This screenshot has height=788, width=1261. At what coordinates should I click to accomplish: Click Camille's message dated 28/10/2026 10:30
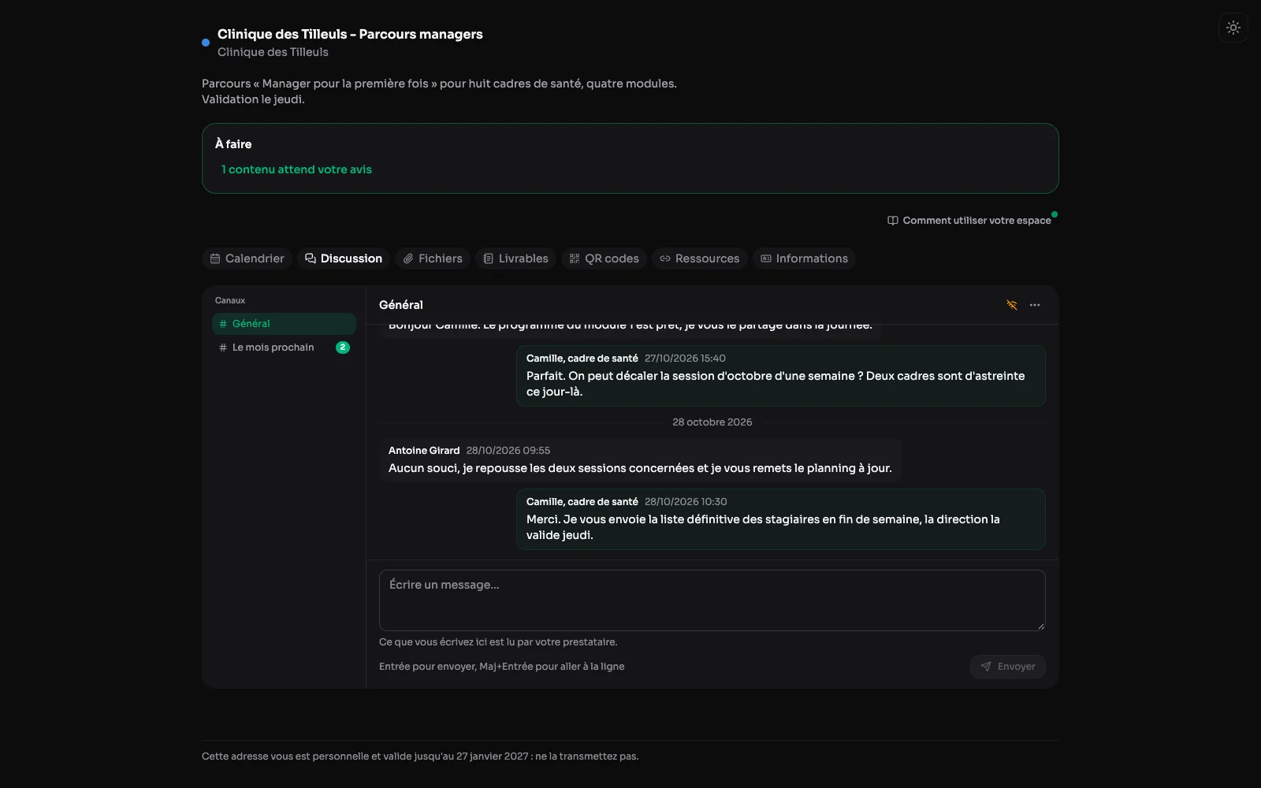[781, 519]
